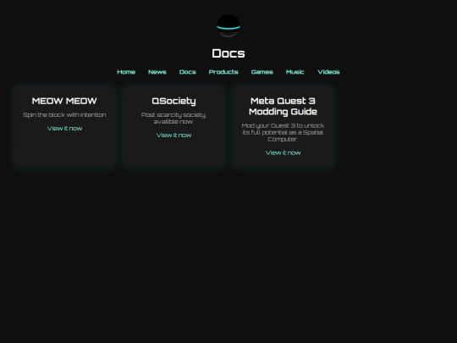Open the Music nav link
The width and height of the screenshot is (457, 343).
point(295,72)
